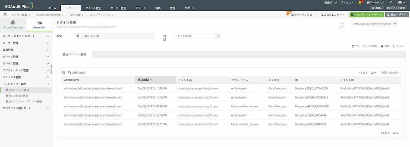Select 最近のドメイン更新 in sidebar
The height and width of the screenshot is (147, 410).
(x=26, y=90)
